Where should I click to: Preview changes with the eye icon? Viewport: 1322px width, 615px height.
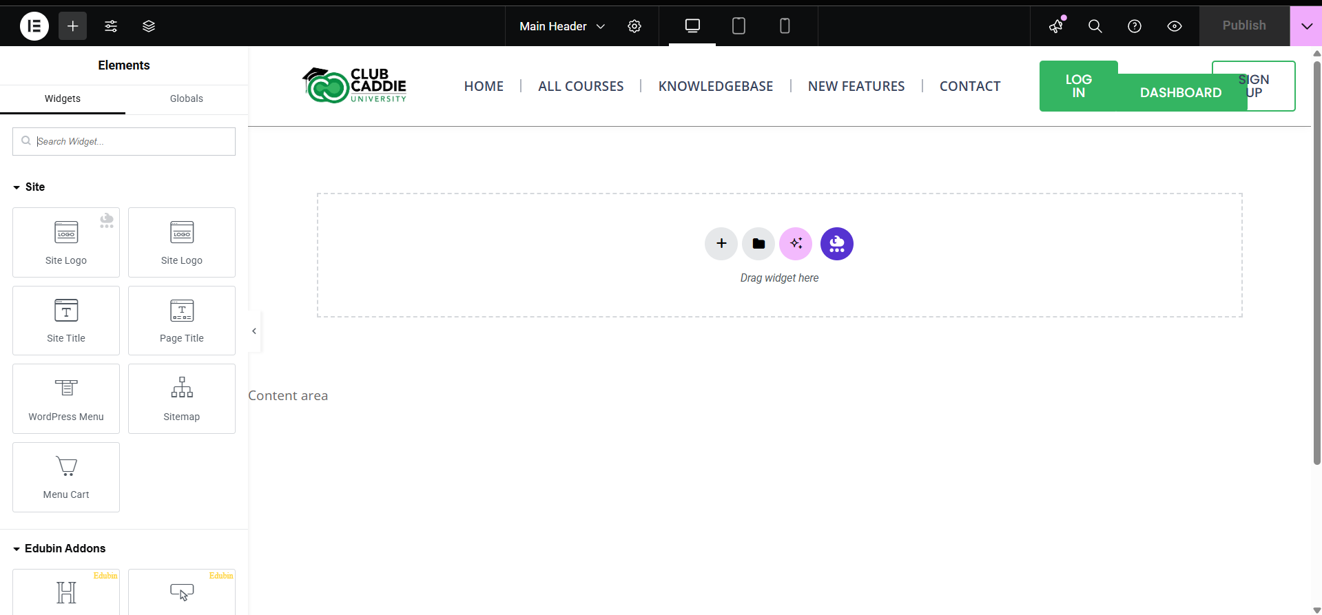pos(1175,26)
